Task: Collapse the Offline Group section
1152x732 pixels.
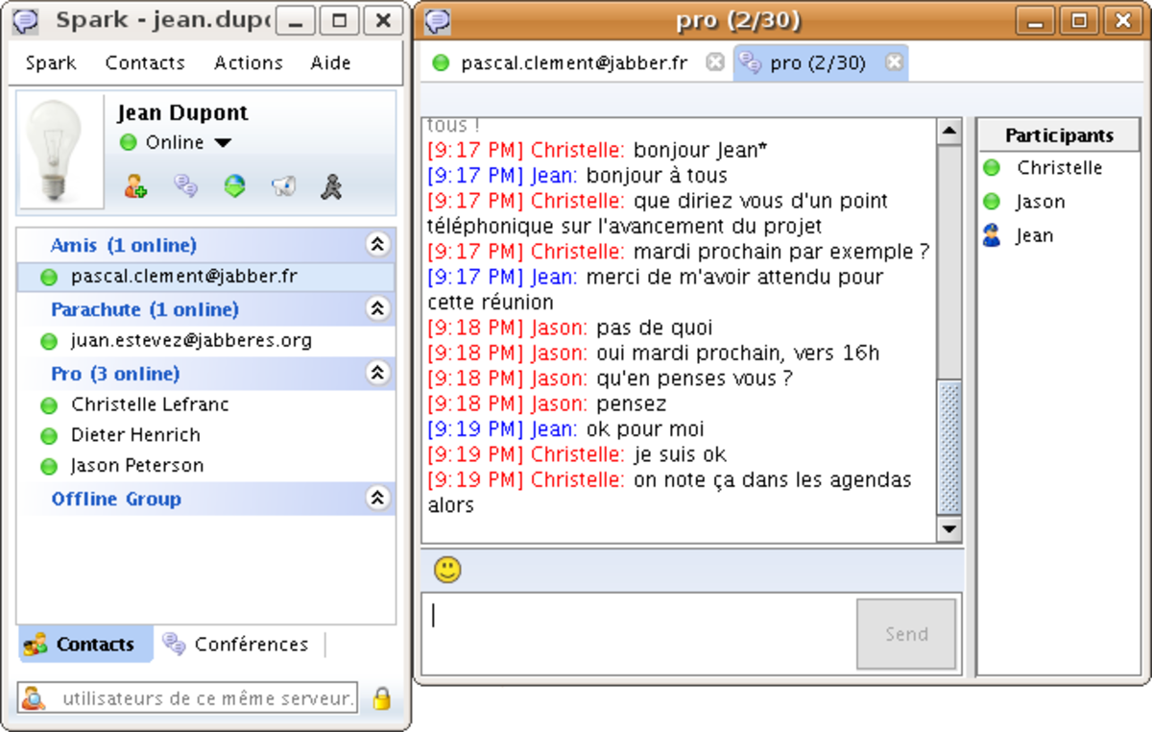Action: pyautogui.click(x=377, y=498)
